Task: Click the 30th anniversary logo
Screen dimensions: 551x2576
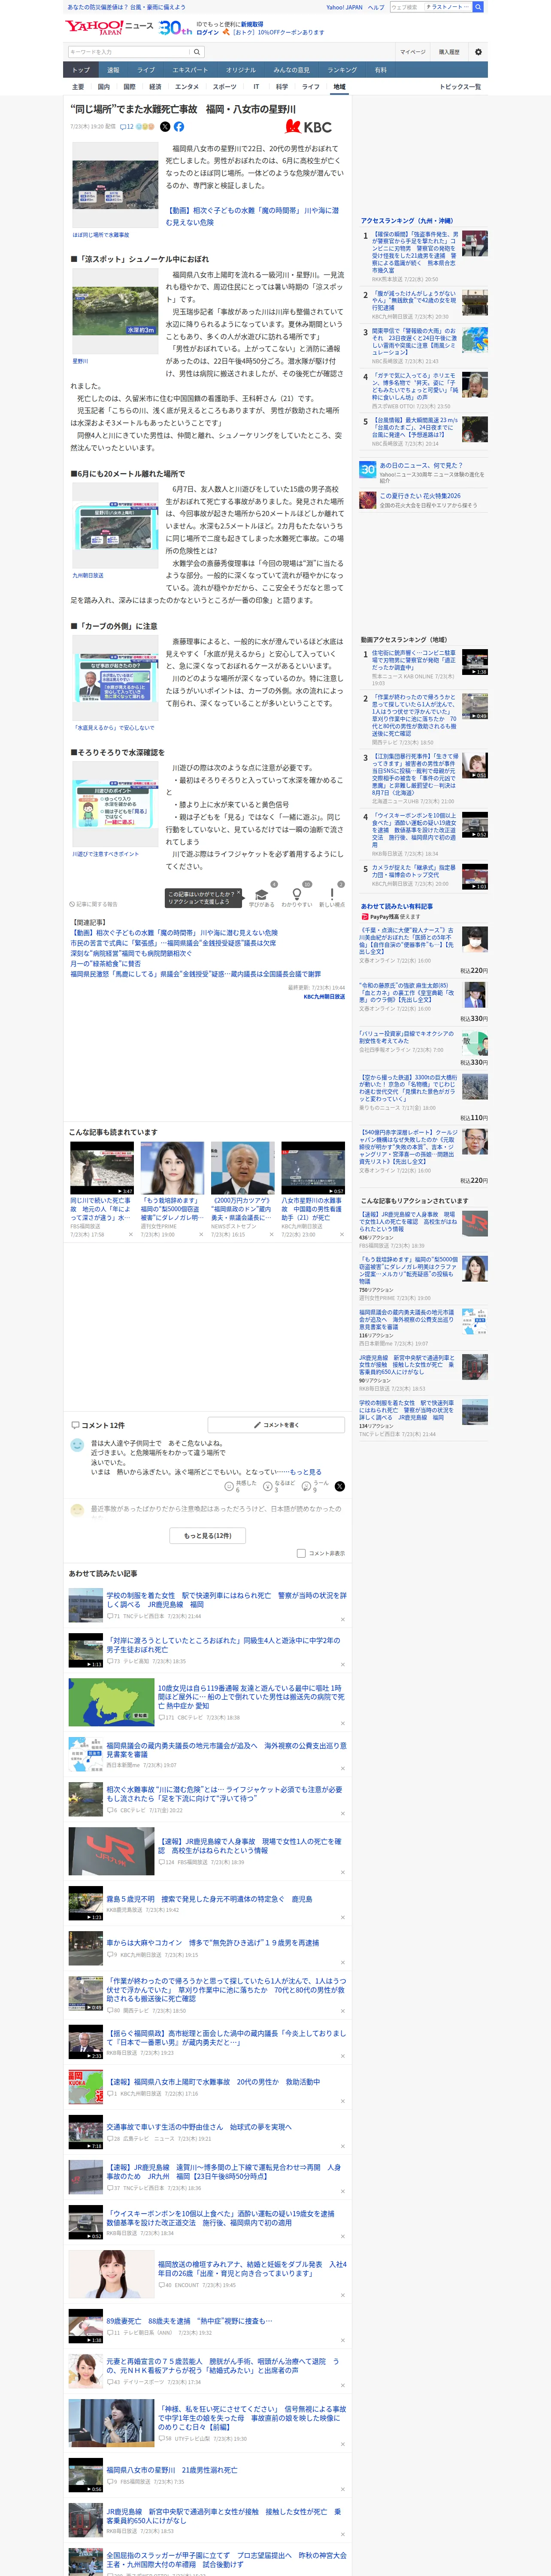Action: click(176, 28)
